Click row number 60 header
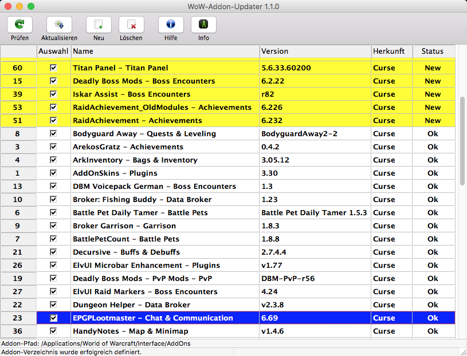The image size is (467, 356). [18, 68]
